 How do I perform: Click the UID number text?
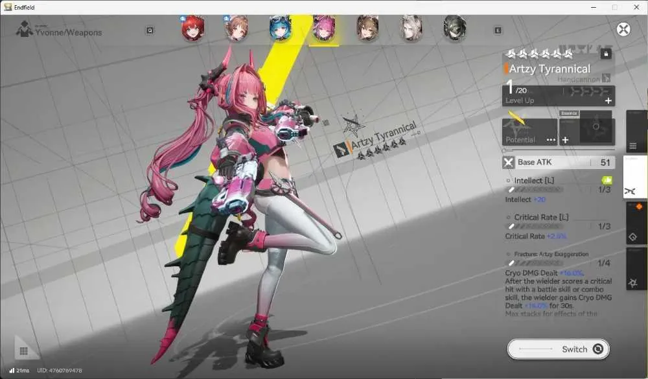coord(60,371)
